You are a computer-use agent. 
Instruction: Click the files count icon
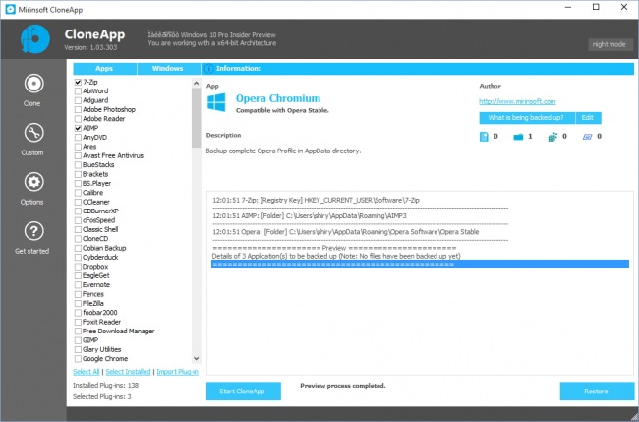click(x=484, y=137)
